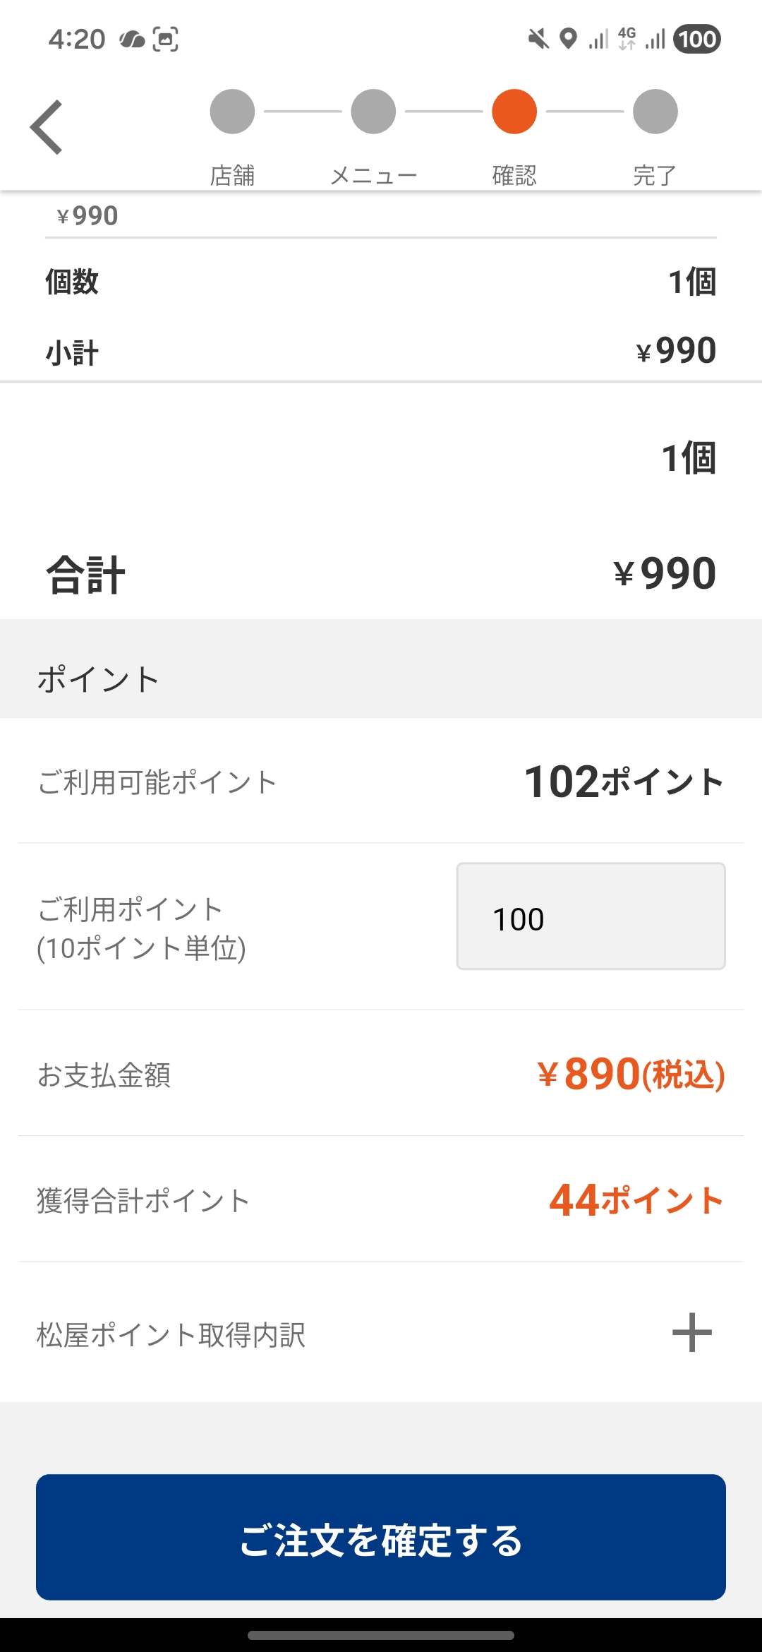Tap the 店舗 step circle
The height and width of the screenshot is (1652, 762).
(232, 112)
